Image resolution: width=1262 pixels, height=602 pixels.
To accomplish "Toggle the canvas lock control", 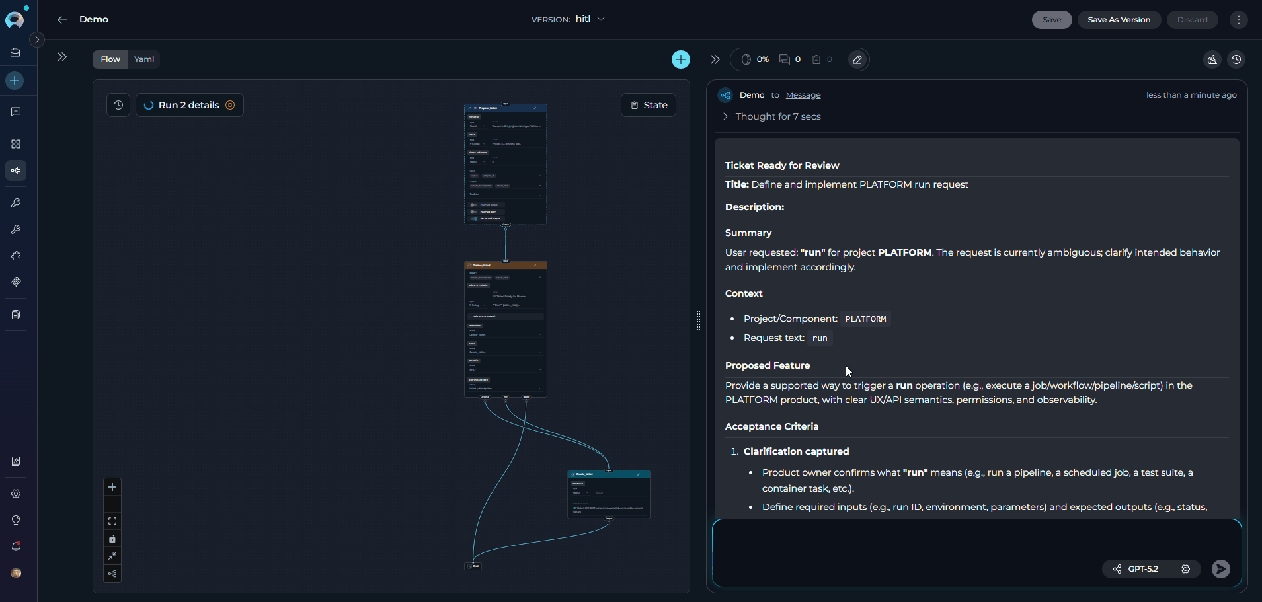I will [x=112, y=539].
